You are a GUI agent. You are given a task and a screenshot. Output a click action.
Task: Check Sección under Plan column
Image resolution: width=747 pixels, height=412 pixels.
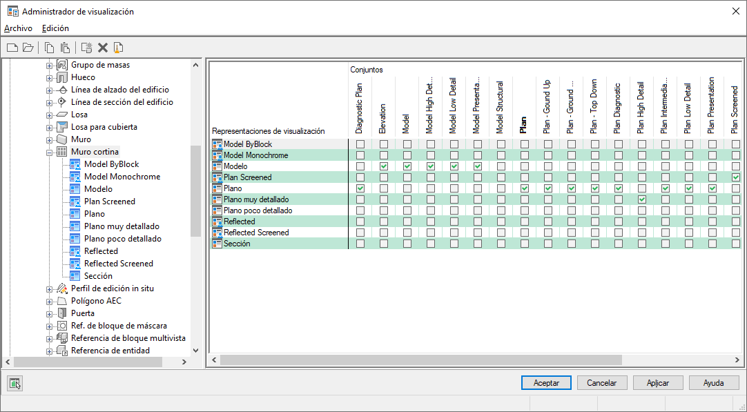click(525, 244)
